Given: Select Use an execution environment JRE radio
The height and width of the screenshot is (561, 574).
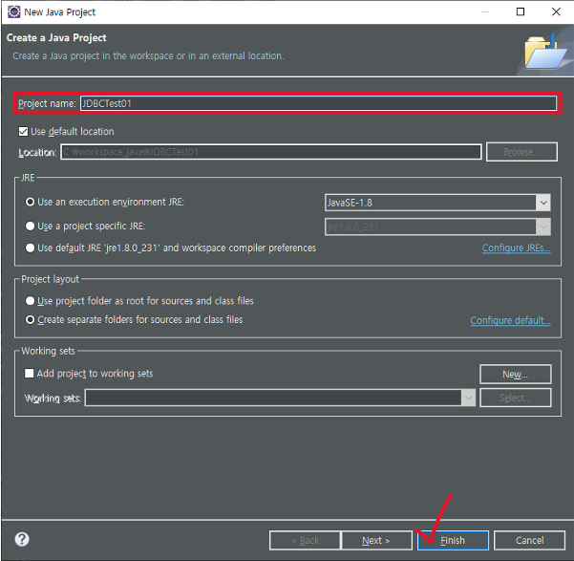Looking at the screenshot, I should click(x=30, y=202).
